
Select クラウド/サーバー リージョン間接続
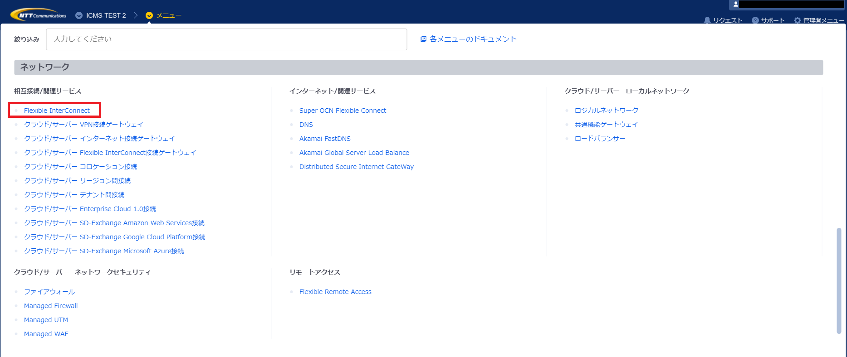tap(77, 181)
